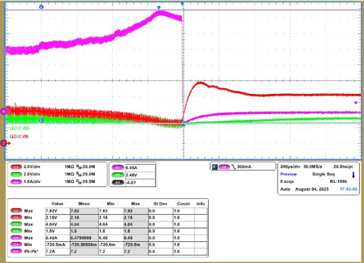This screenshot has height=263, width=364.
Task: Click the trigger level arrow at right edge
Action: click(x=357, y=103)
